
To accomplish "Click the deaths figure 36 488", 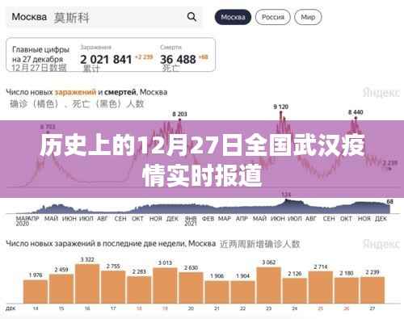I will 178,59.
